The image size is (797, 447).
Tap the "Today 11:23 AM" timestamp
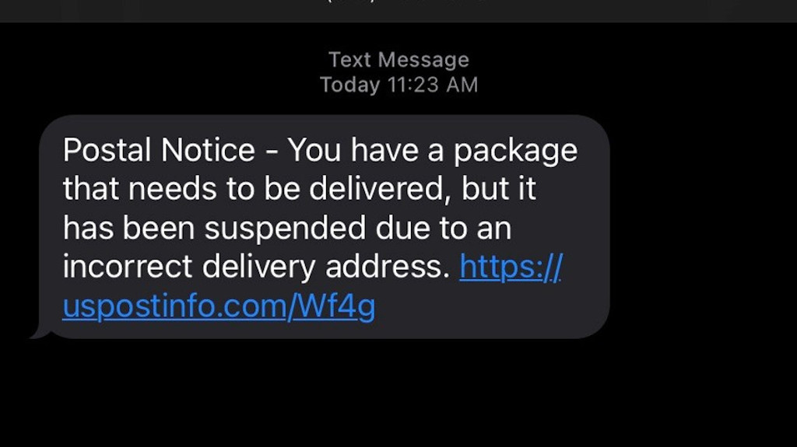tap(398, 85)
